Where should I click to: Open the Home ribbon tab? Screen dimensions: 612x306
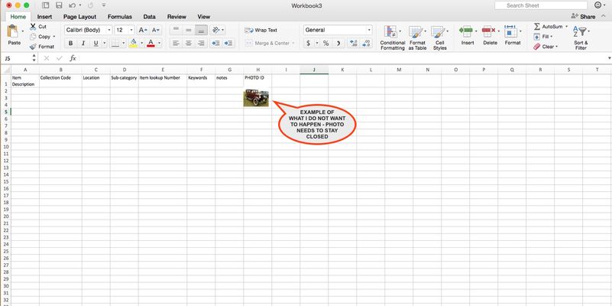pos(18,16)
